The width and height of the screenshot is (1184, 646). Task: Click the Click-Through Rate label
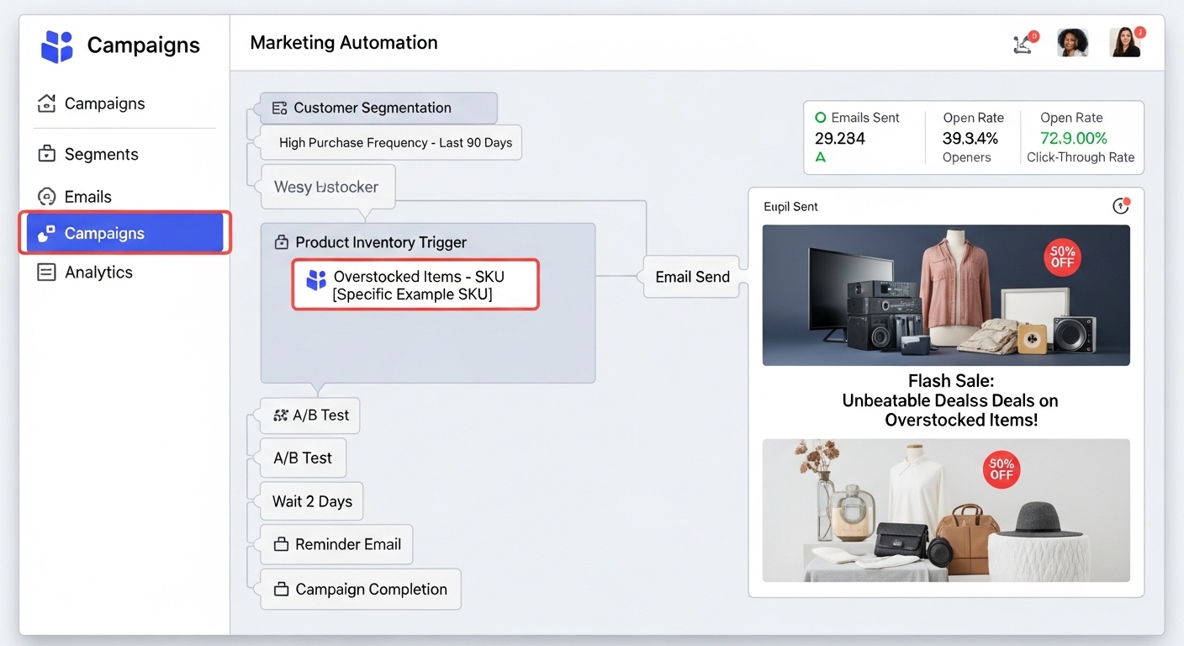tap(1081, 157)
